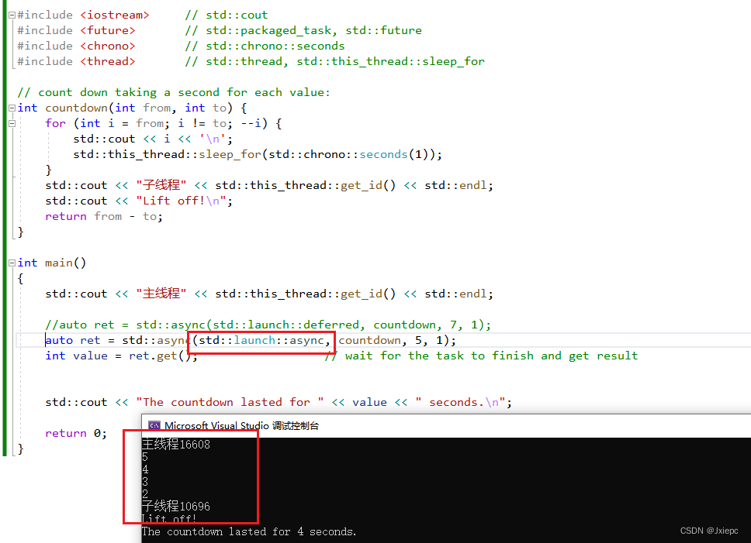Click the 'return 0;' statement
The width and height of the screenshot is (751, 543).
(76, 434)
